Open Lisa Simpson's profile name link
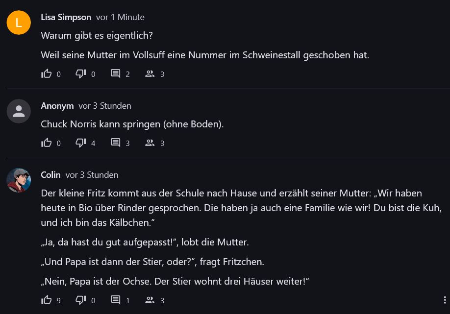The width and height of the screenshot is (450, 314). click(66, 17)
